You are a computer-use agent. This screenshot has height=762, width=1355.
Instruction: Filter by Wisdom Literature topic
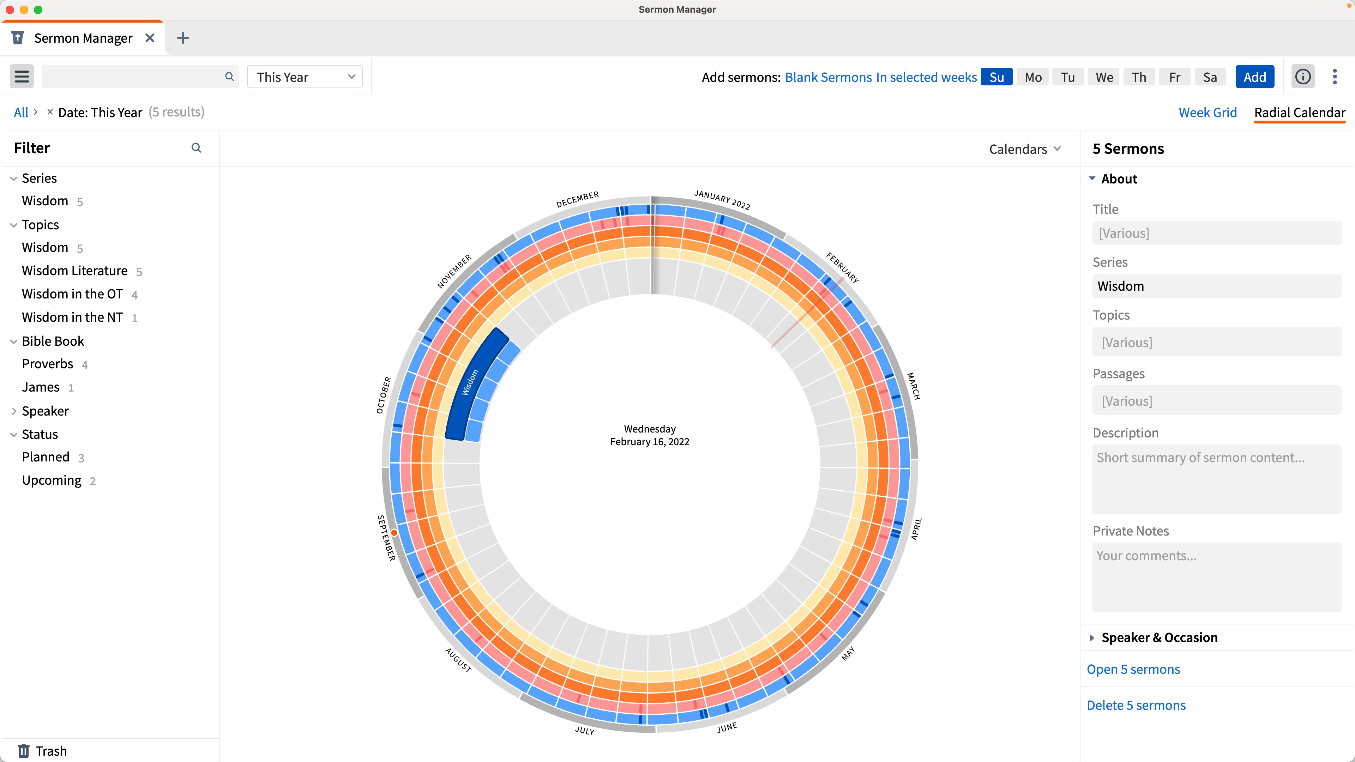click(75, 271)
